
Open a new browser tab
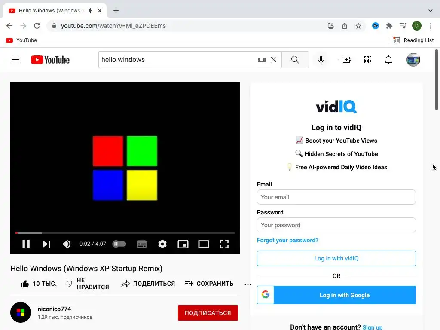[x=116, y=11]
